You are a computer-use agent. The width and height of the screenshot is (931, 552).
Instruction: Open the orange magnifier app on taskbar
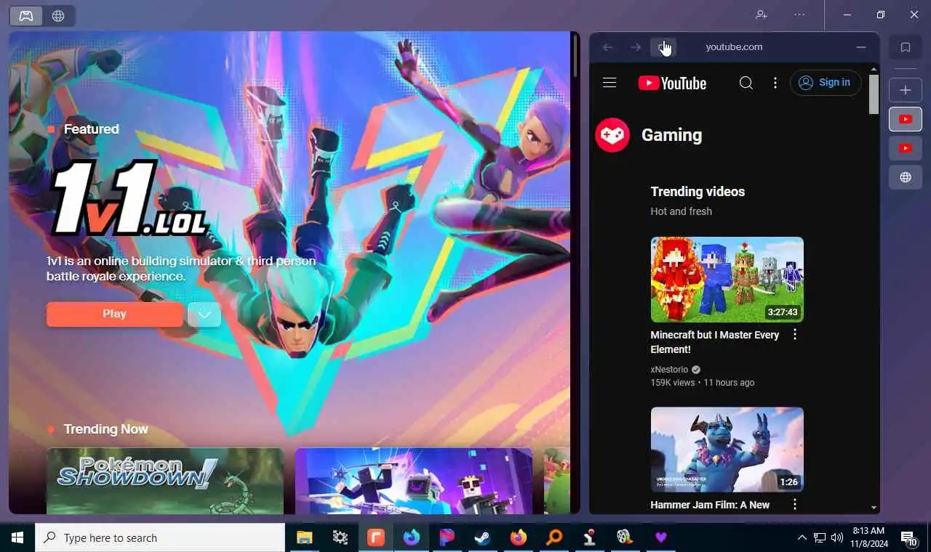tap(554, 537)
